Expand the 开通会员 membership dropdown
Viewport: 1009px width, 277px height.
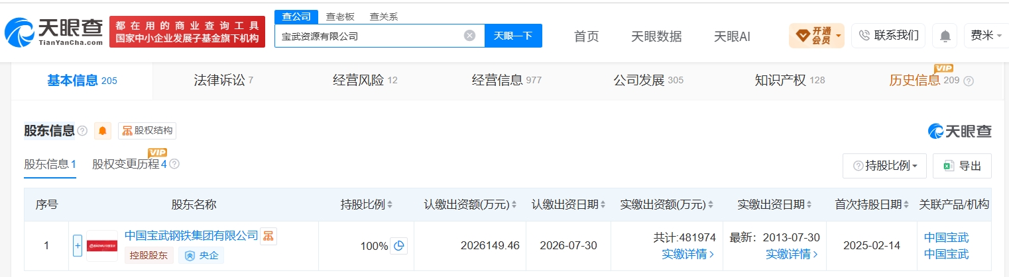coord(817,36)
